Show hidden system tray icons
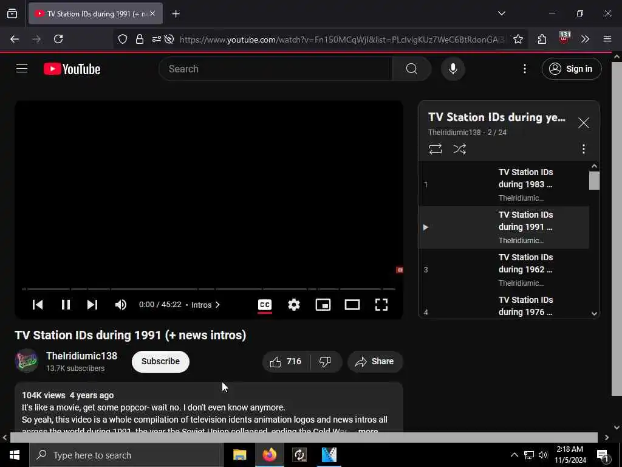 514,455
